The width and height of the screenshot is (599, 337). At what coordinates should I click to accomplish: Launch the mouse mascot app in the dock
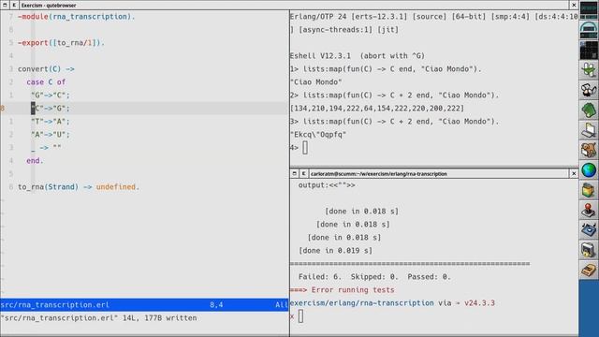click(589, 90)
